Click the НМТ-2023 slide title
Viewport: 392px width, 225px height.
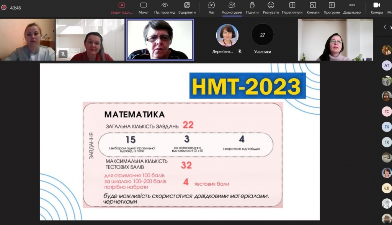(x=248, y=86)
